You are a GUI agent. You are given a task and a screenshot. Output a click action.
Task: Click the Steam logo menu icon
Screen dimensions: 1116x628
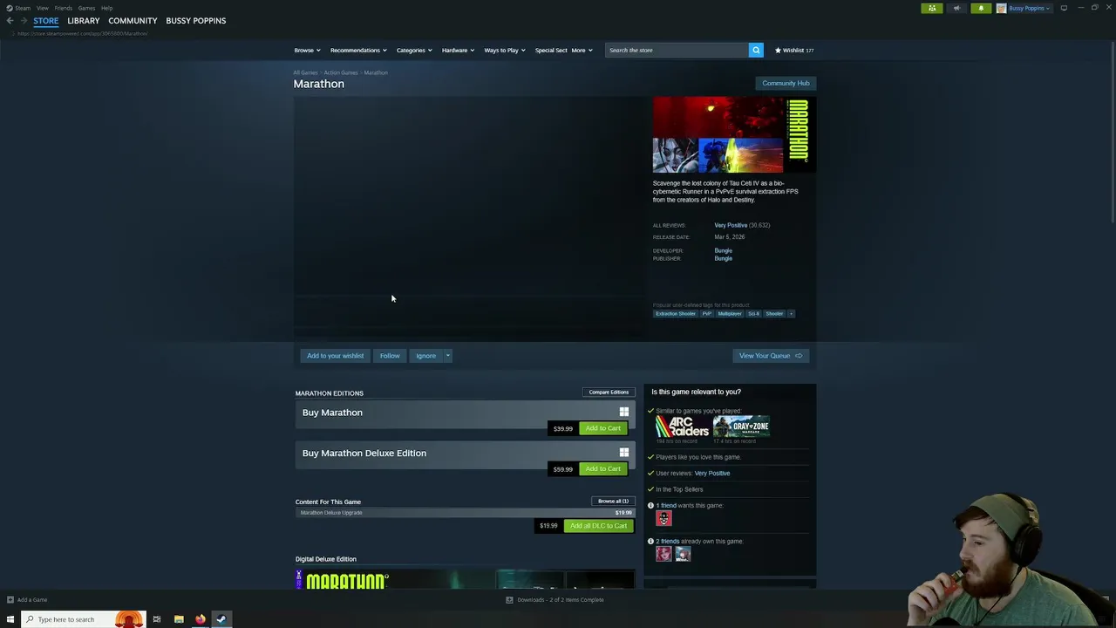pyautogui.click(x=10, y=8)
